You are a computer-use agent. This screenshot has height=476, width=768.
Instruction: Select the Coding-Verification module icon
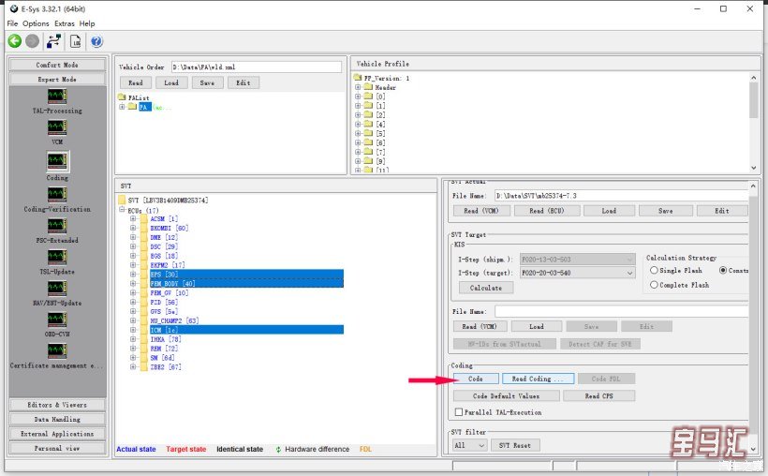(57, 193)
